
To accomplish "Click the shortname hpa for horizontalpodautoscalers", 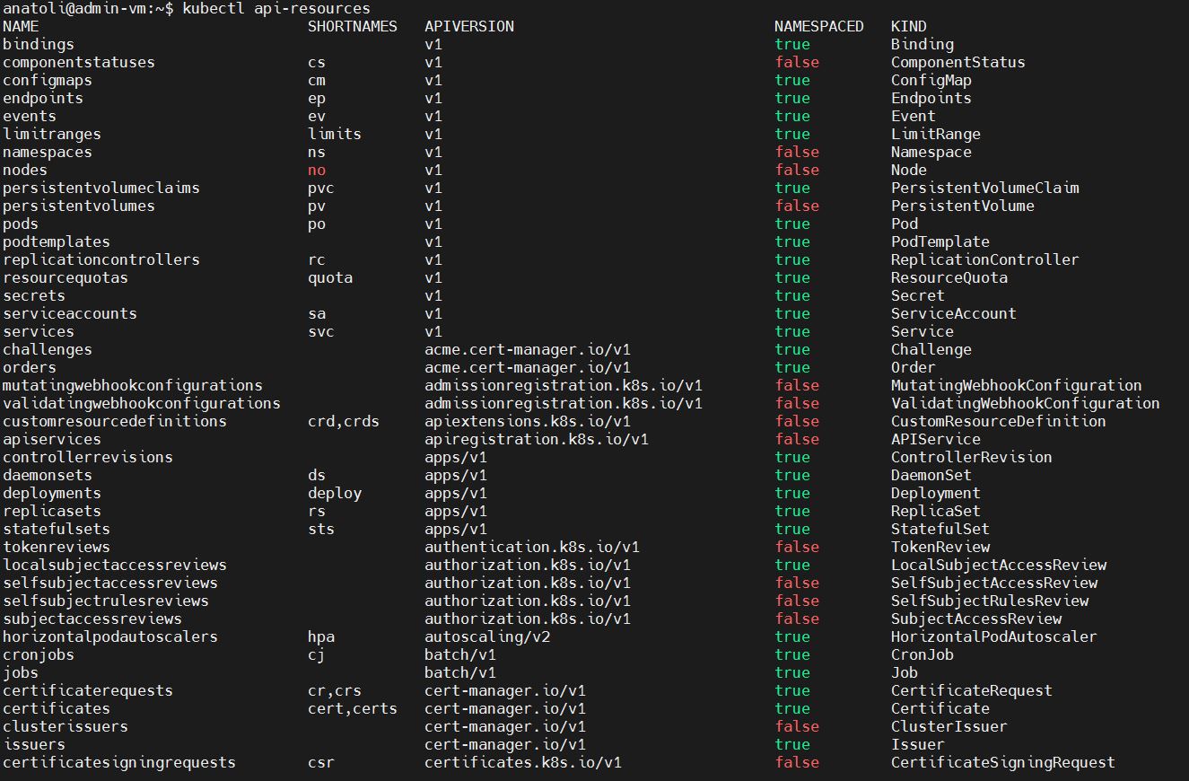I will [x=321, y=636].
